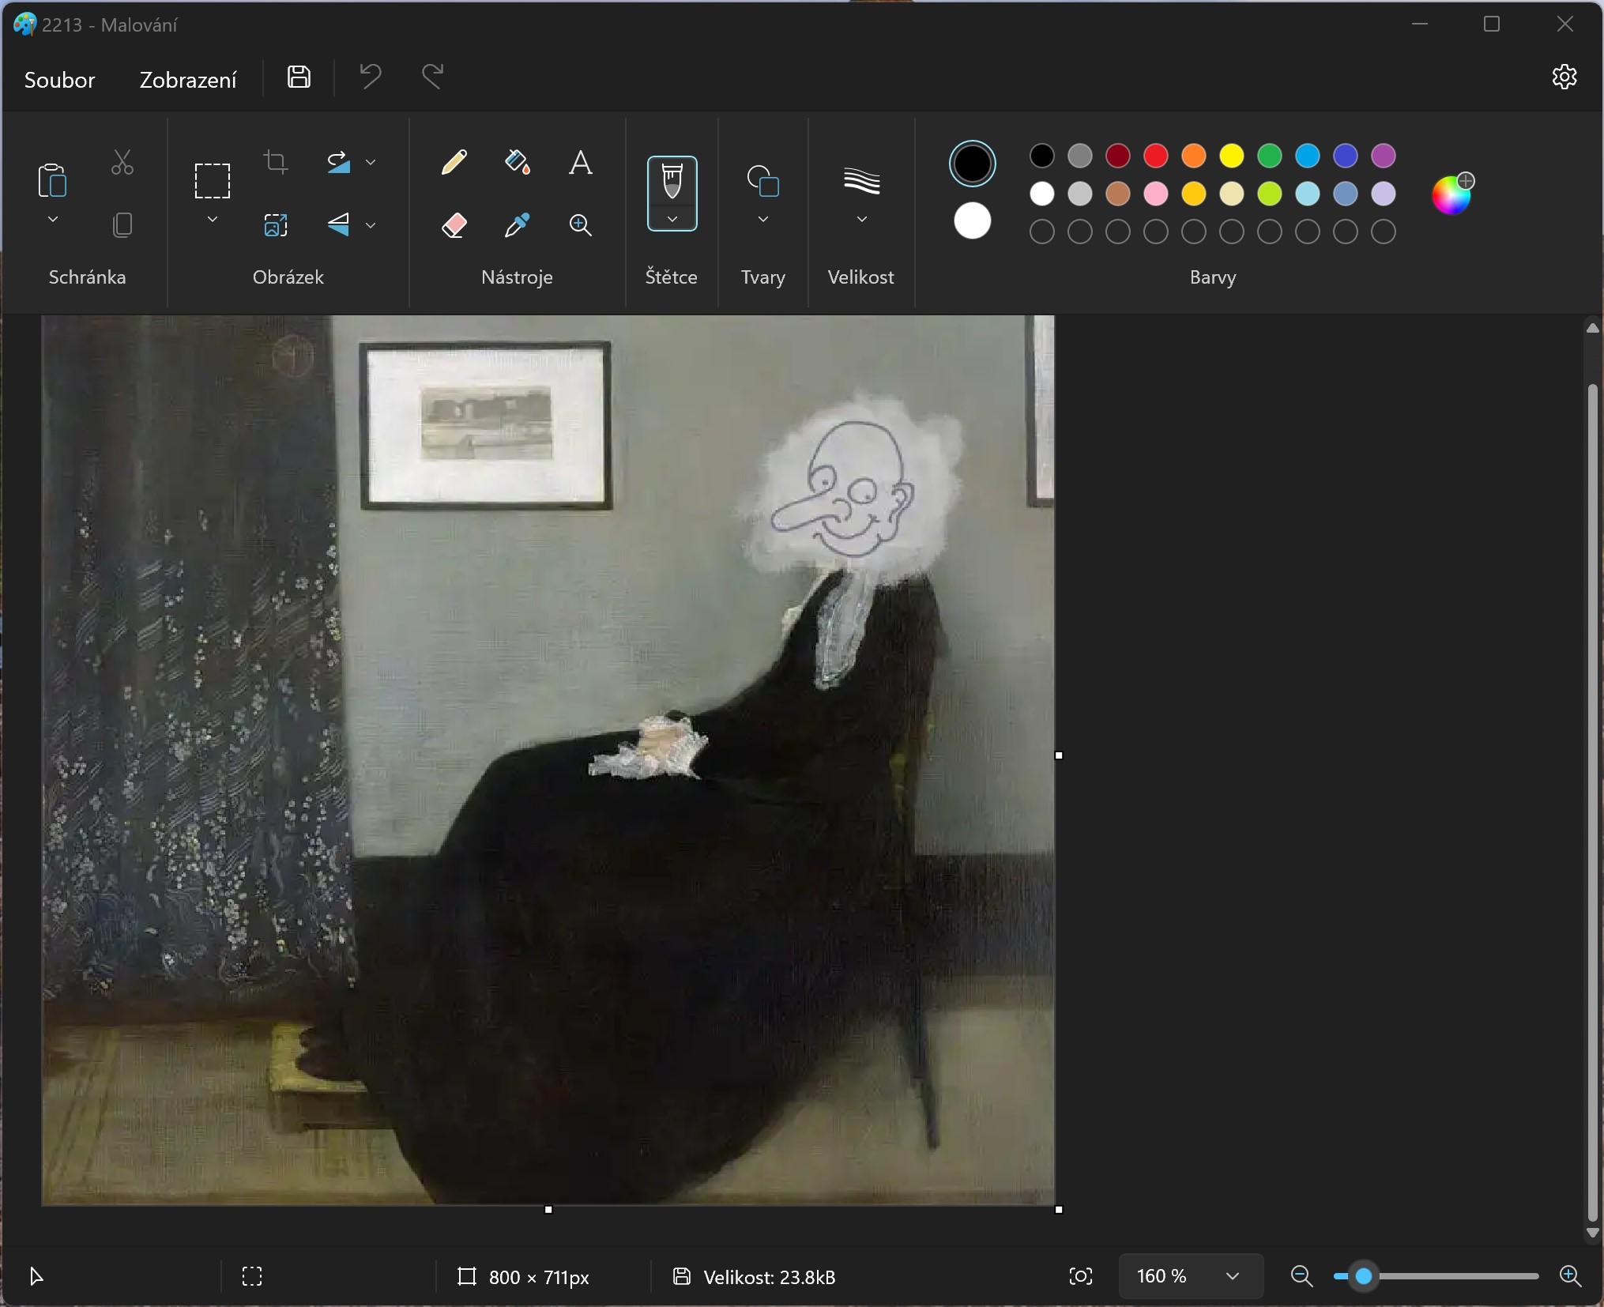Expand the Velikost size chevron
Image resolution: width=1604 pixels, height=1307 pixels.
click(x=862, y=219)
